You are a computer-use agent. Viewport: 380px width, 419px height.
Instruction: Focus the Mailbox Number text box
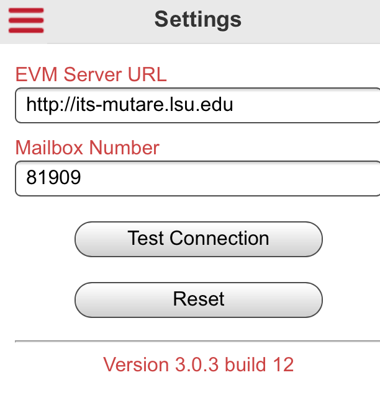(197, 179)
